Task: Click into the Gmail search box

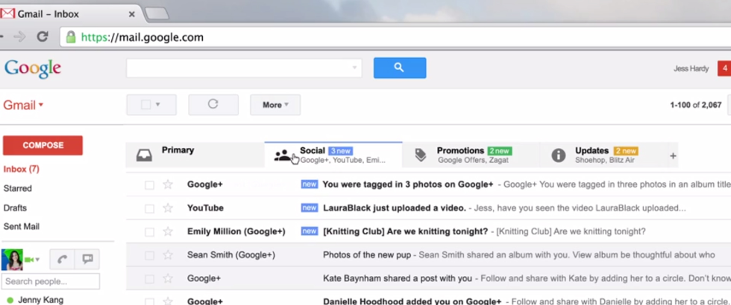Action: (x=244, y=68)
